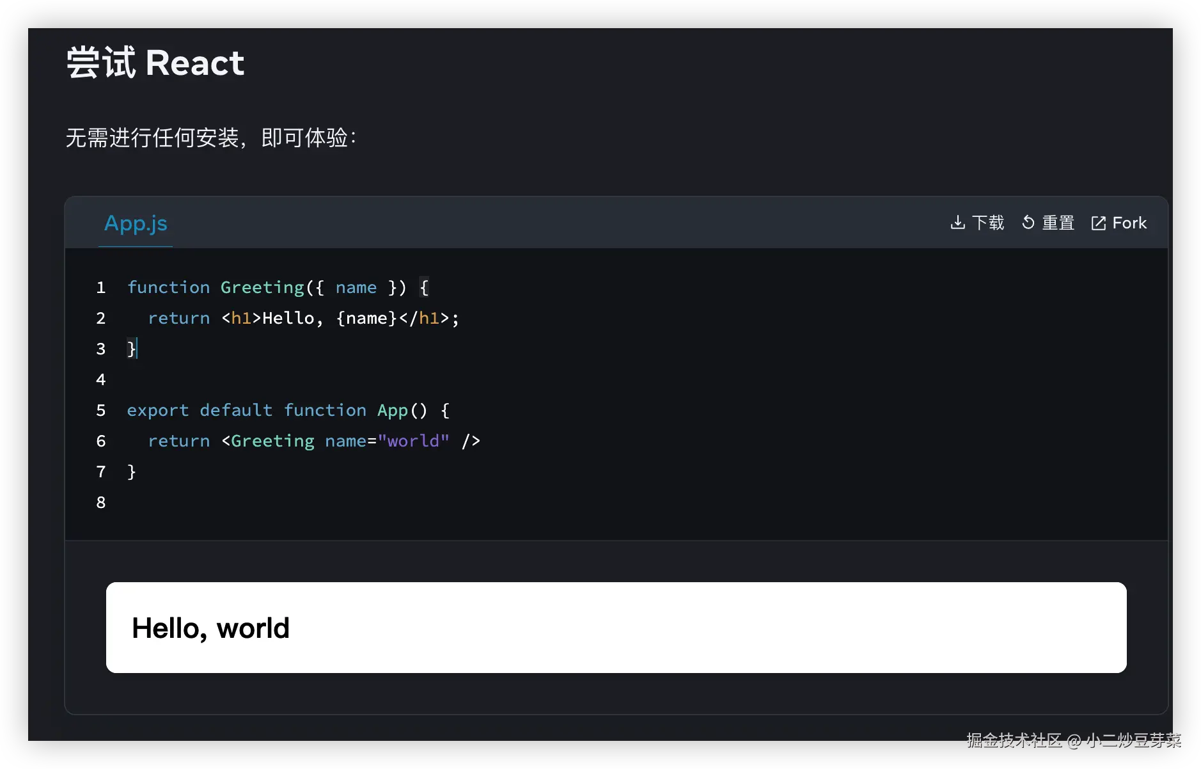This screenshot has height=769, width=1201.
Task: Click the return keyword on line 2
Action: pyautogui.click(x=179, y=318)
